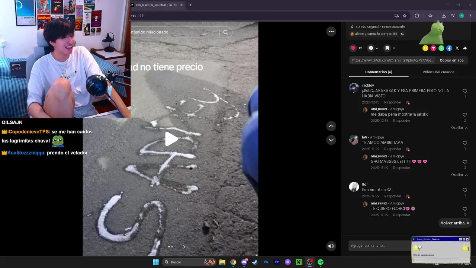
Task: Open the three-dots more options menu on video
Action: pos(331,32)
